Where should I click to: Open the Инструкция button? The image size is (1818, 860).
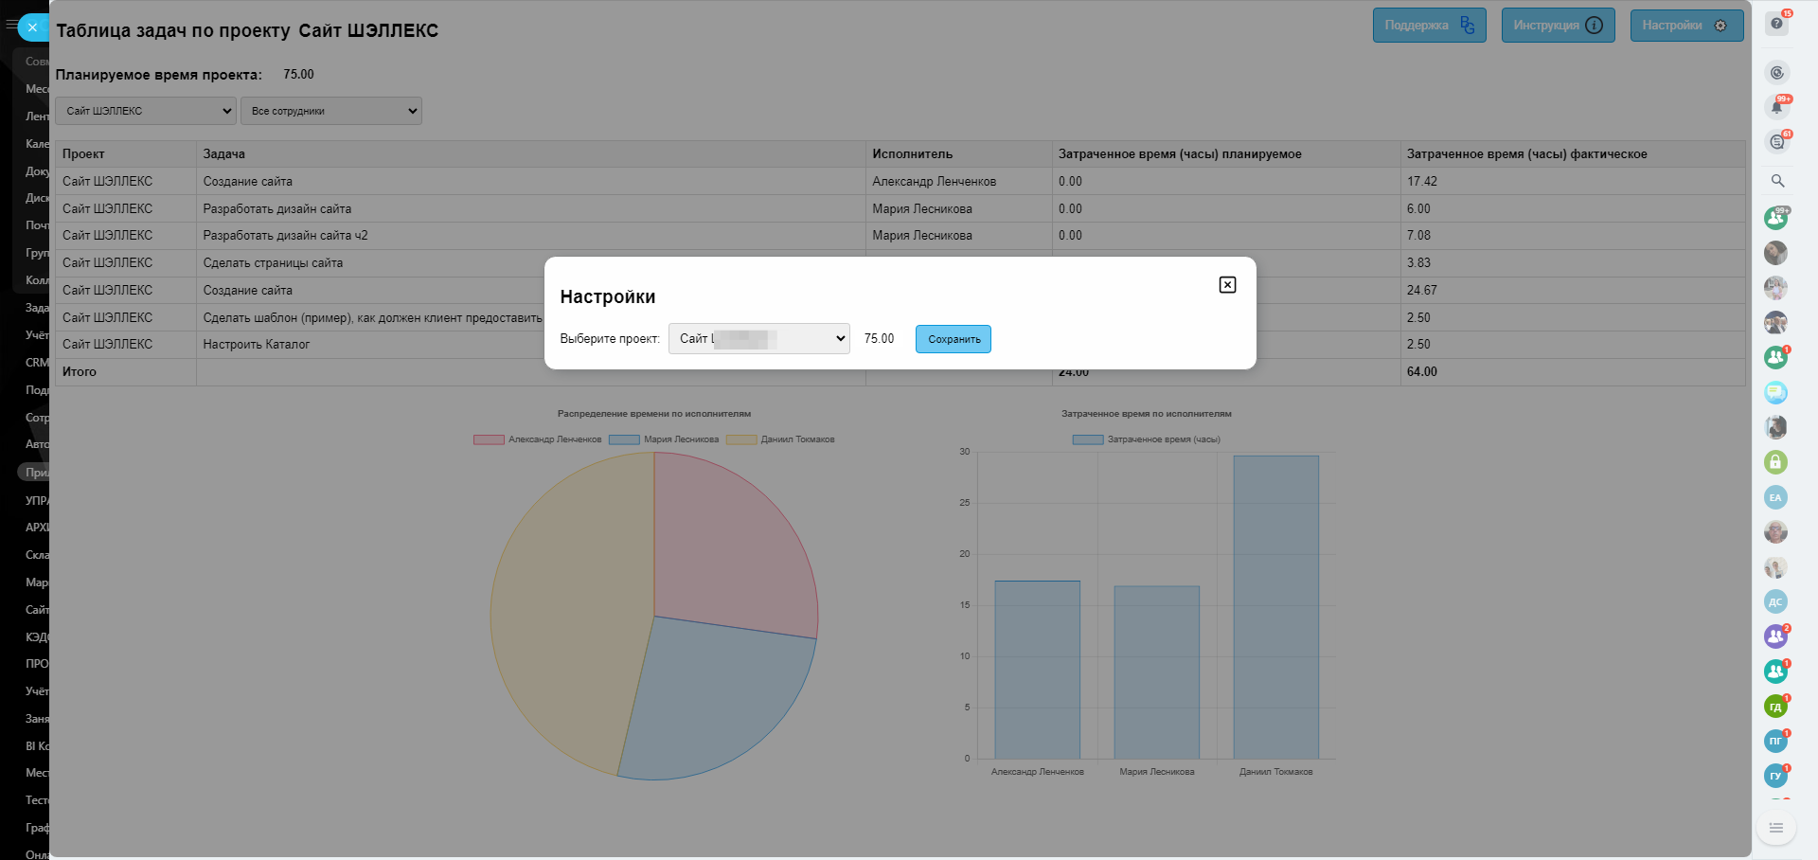(x=1558, y=26)
